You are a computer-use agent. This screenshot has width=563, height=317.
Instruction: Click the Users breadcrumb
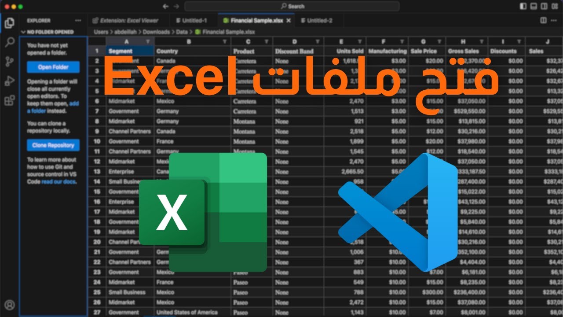point(101,32)
